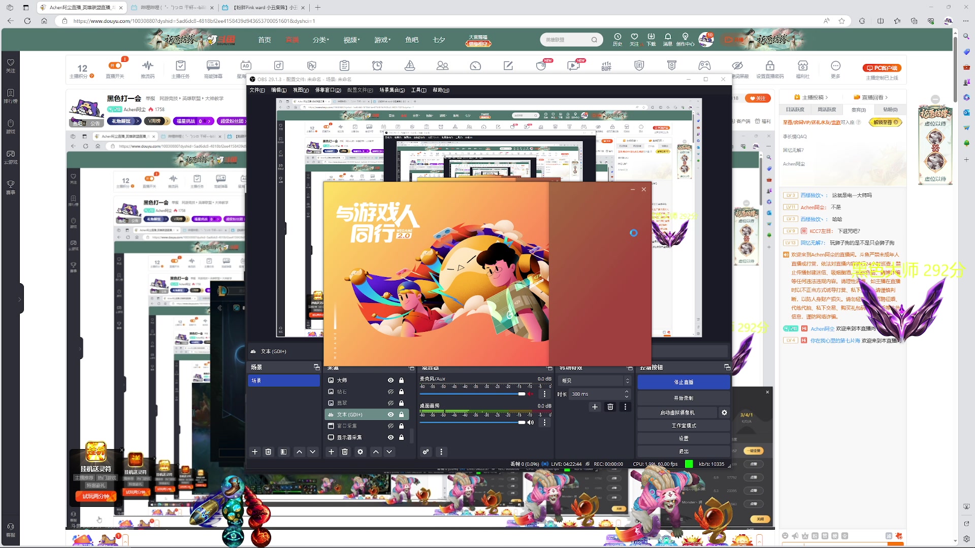Open 高能弹幕 icon in Douyu toolbar

point(213,69)
